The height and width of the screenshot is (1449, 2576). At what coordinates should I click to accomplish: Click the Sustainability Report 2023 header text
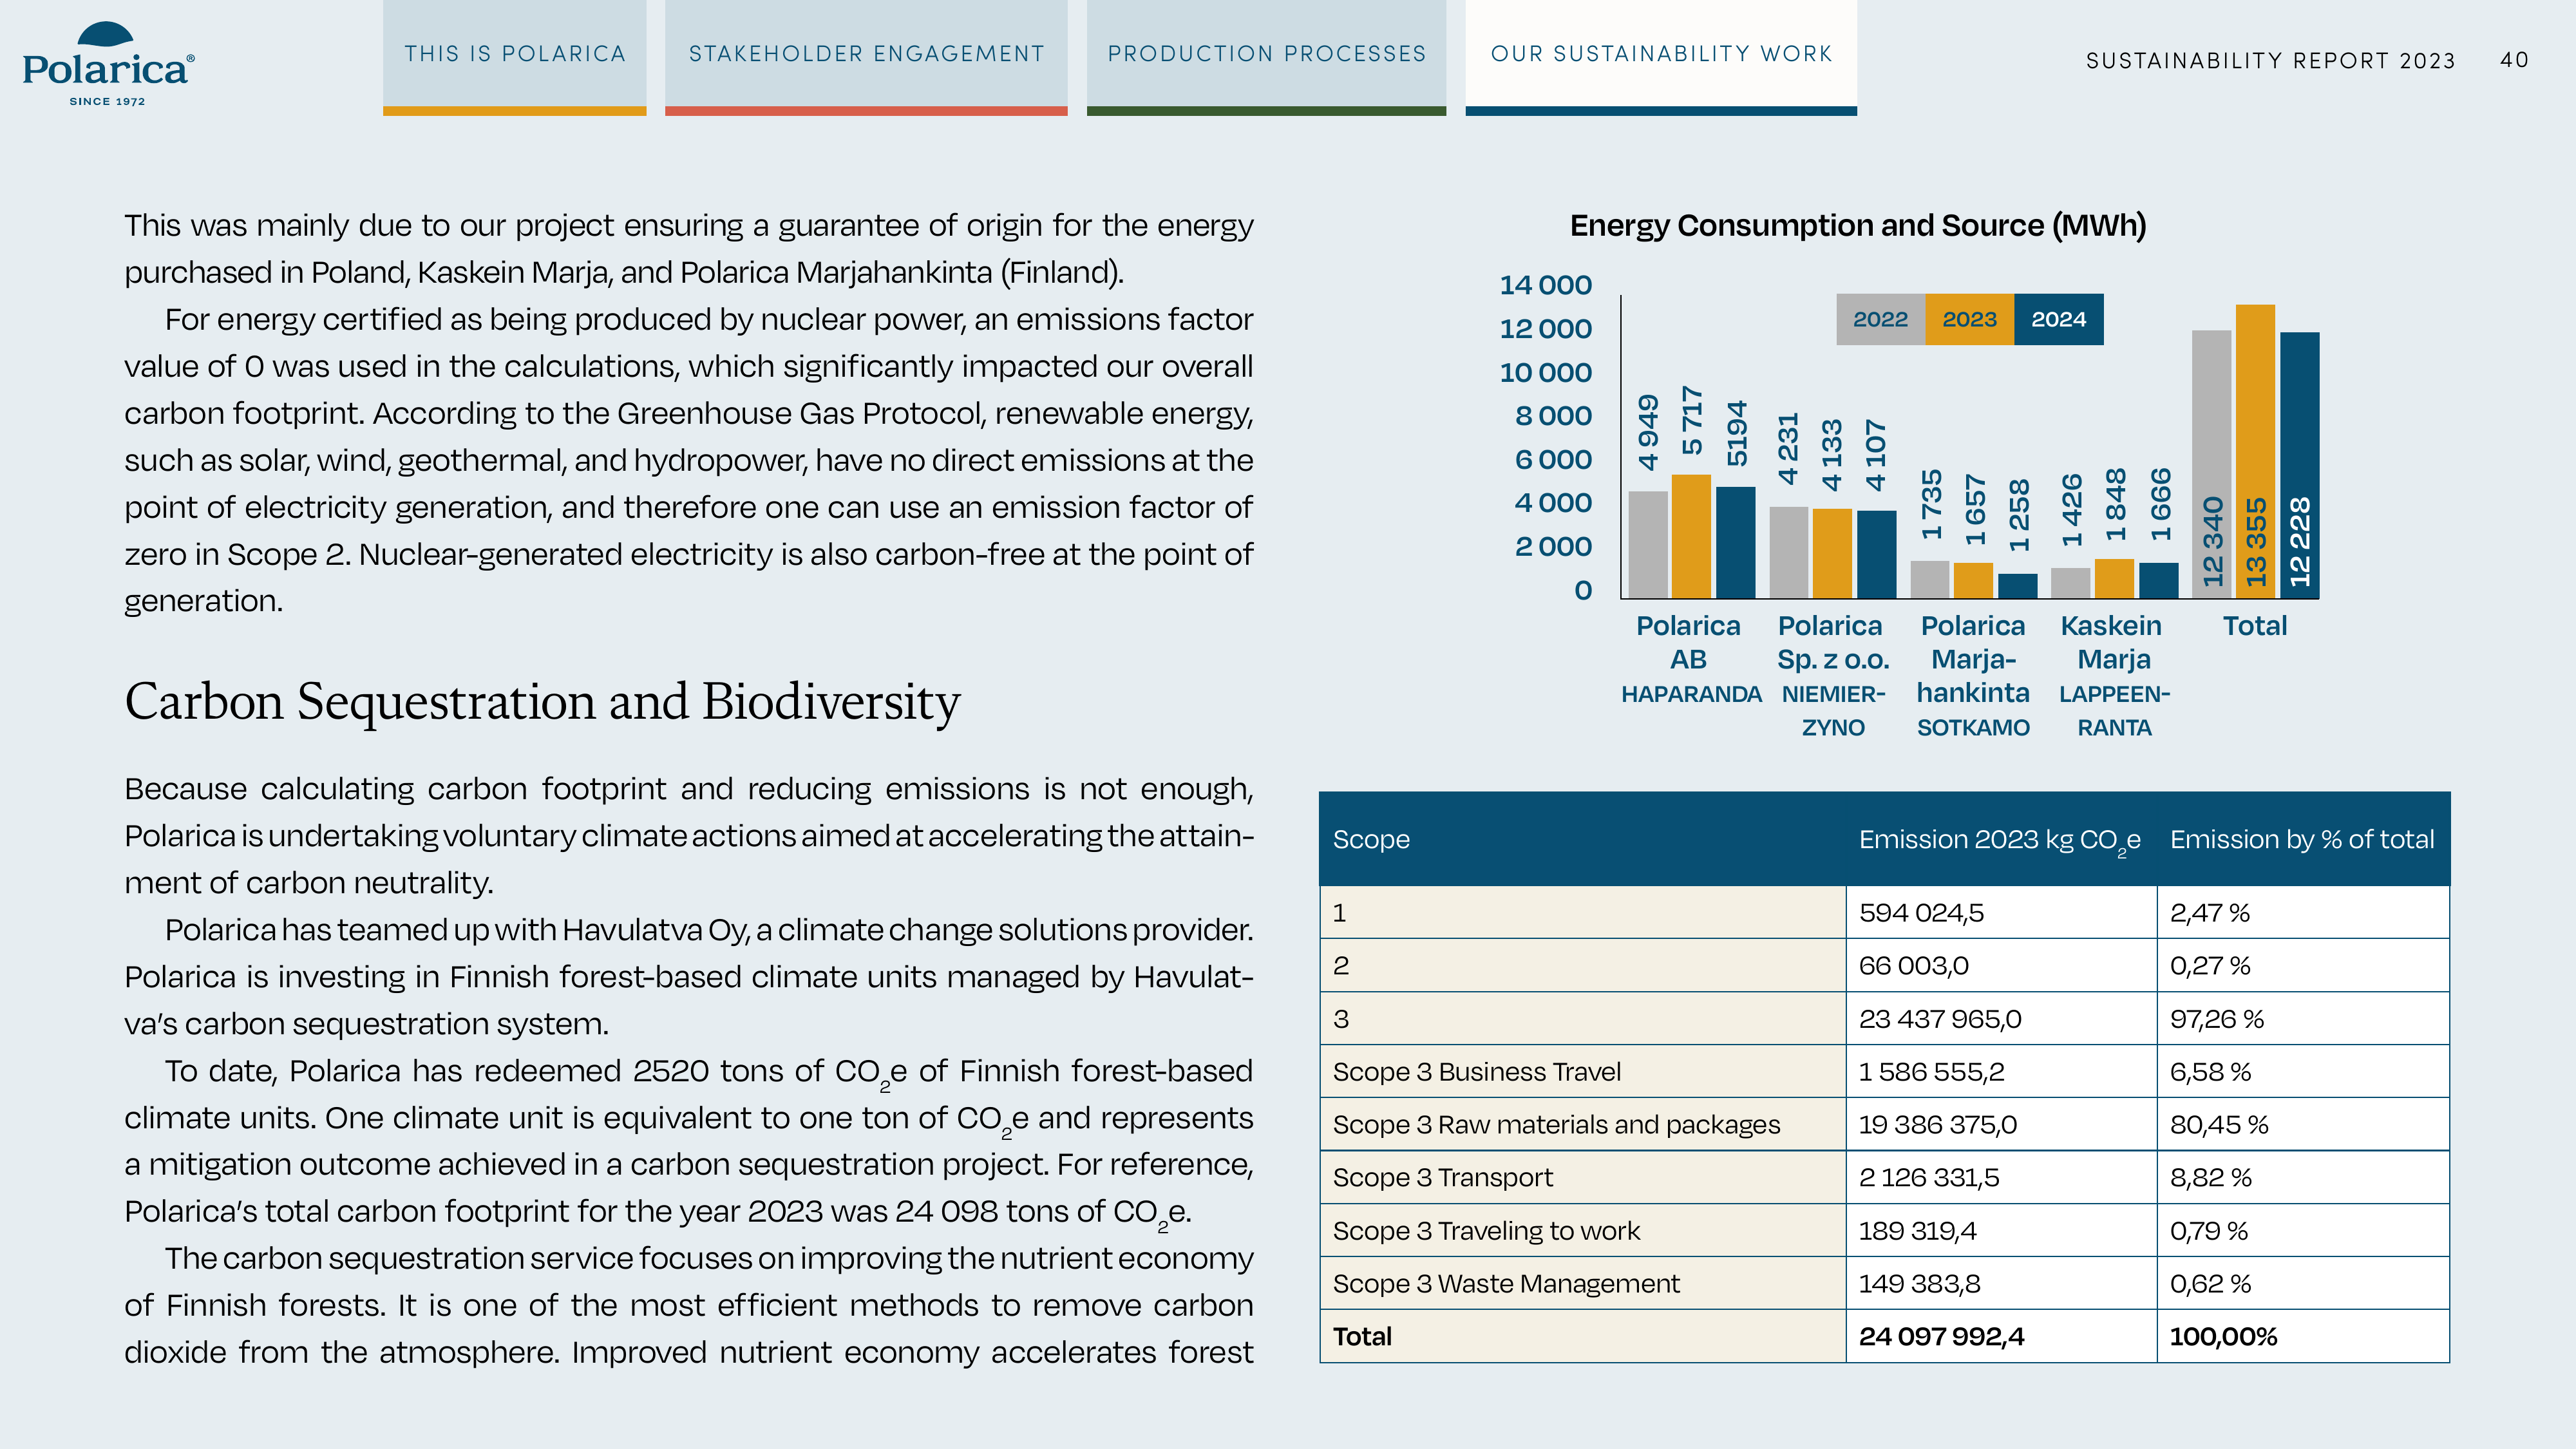[x=2270, y=61]
